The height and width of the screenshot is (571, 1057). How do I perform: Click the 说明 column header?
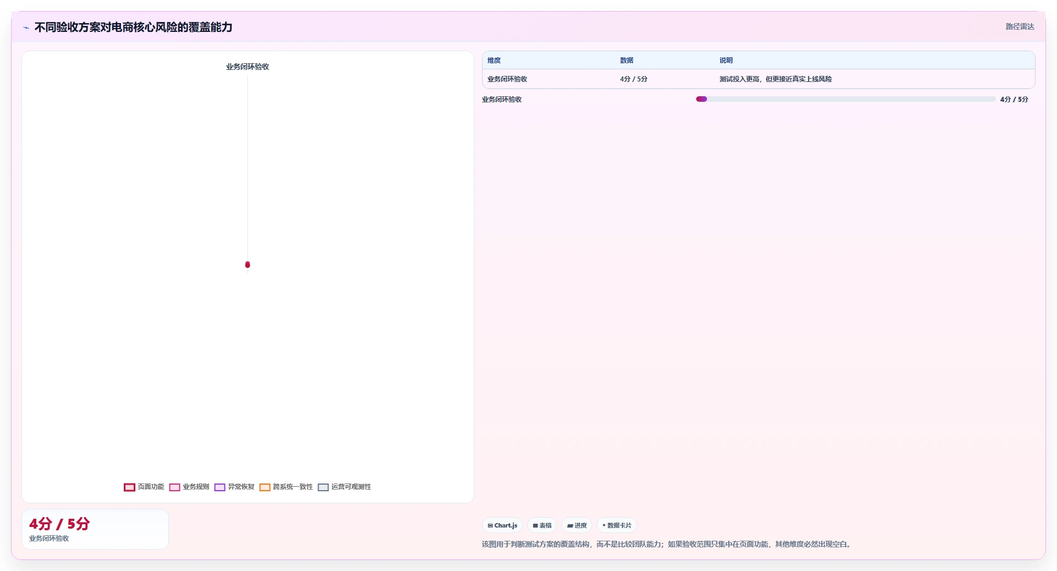coord(726,61)
